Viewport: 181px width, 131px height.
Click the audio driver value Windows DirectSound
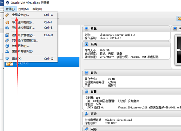click(119, 120)
